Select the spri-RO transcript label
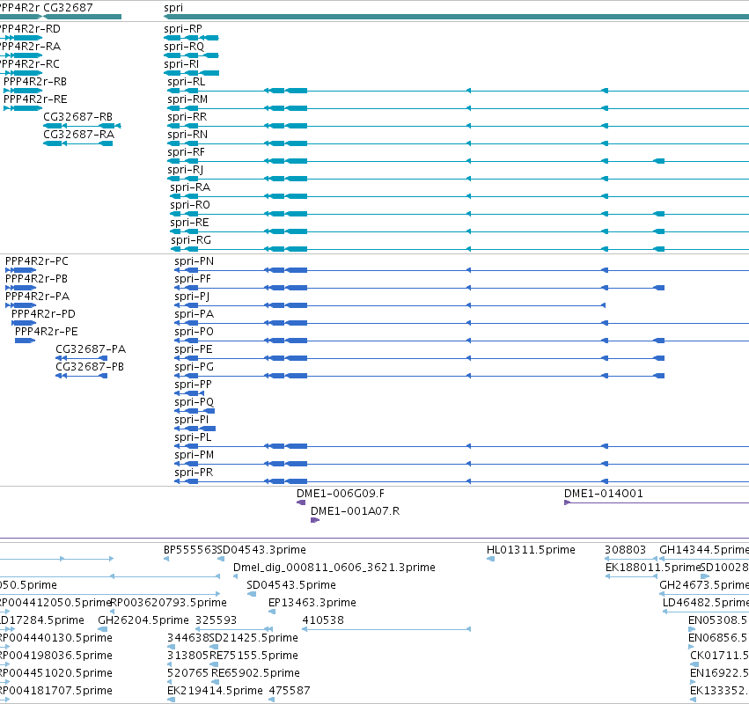 [189, 205]
